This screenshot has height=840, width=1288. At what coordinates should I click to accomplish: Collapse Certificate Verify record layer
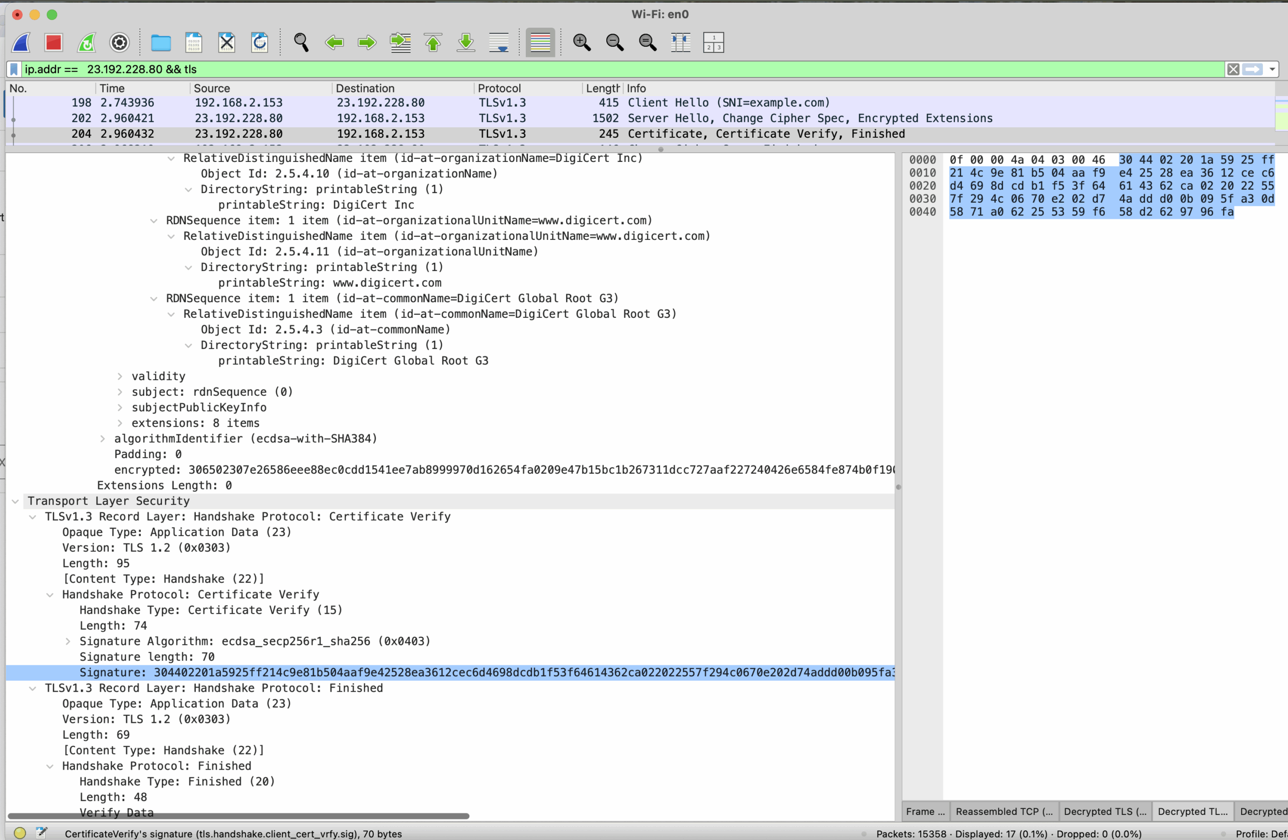[x=33, y=517]
